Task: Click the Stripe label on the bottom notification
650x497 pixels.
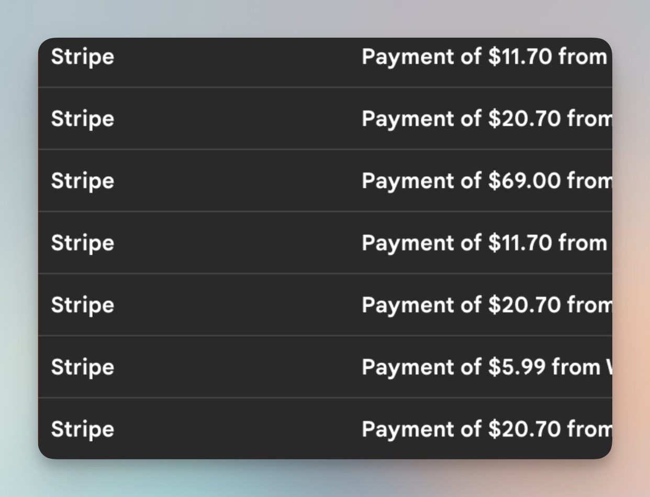Action: coord(82,429)
